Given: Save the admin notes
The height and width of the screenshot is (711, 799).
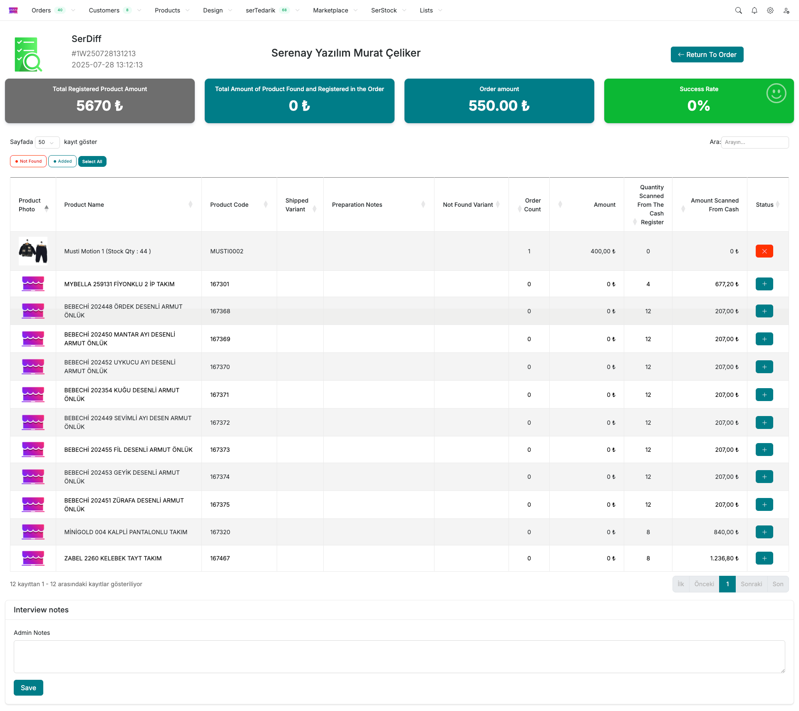Looking at the screenshot, I should pyautogui.click(x=28, y=688).
